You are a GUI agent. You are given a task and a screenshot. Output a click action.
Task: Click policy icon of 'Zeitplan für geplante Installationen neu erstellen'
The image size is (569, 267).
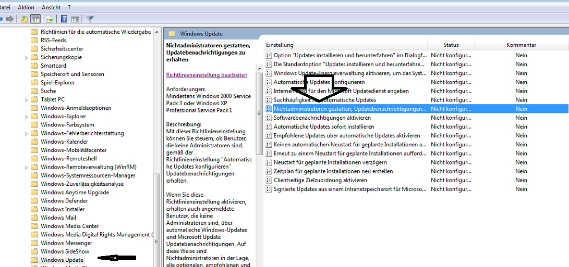[x=269, y=171]
